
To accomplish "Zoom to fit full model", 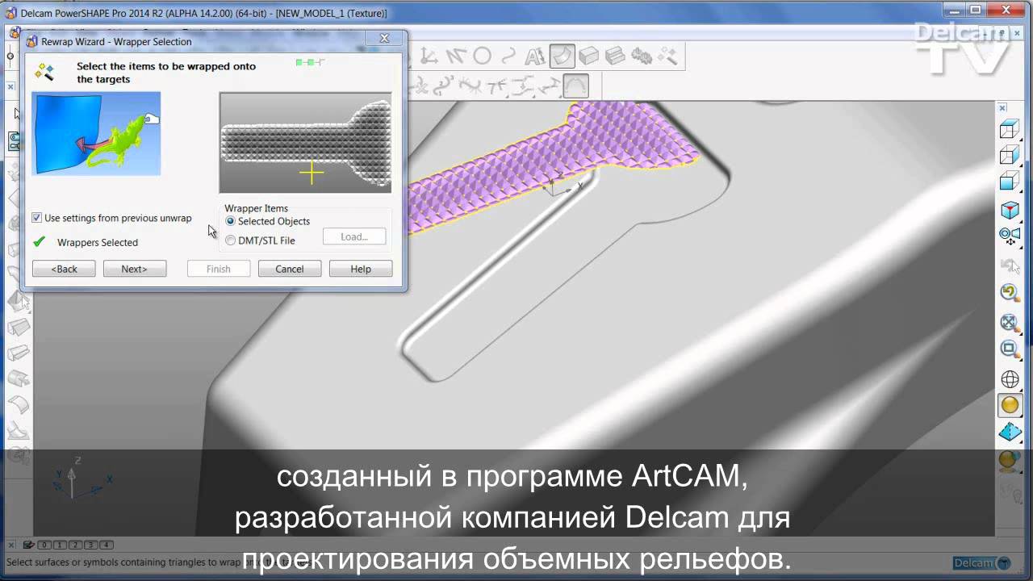I will click(1010, 322).
